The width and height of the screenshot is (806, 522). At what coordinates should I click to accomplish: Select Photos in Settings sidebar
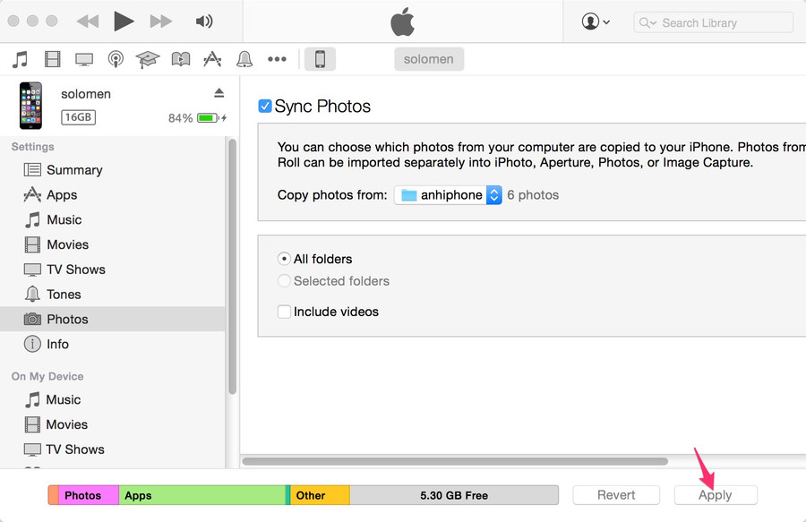[113, 319]
